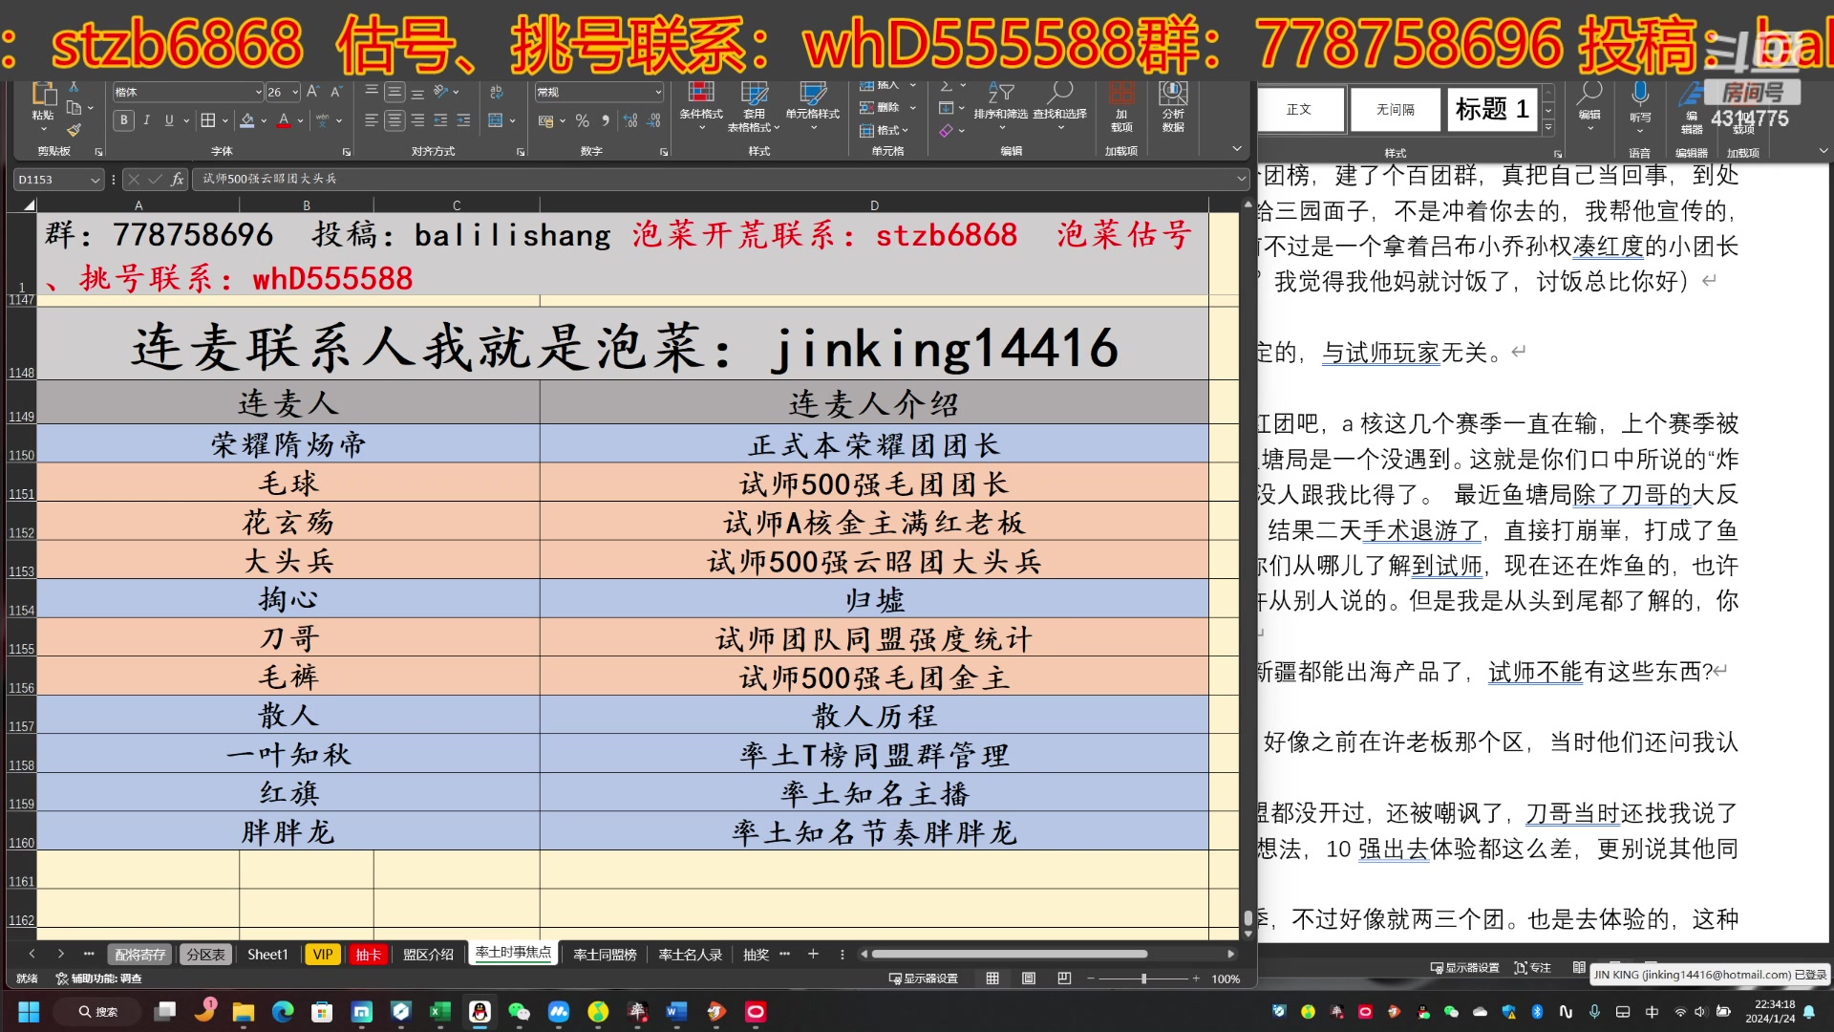Open the Windows Start menu
Viewport: 1834px width, 1032px height.
29,1011
